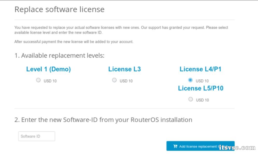Click the Level 1 (Demo) heading
258x155 pixels.
point(48,69)
